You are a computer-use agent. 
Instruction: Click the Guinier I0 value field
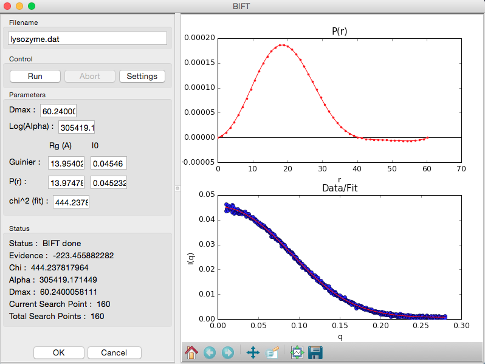pos(109,163)
